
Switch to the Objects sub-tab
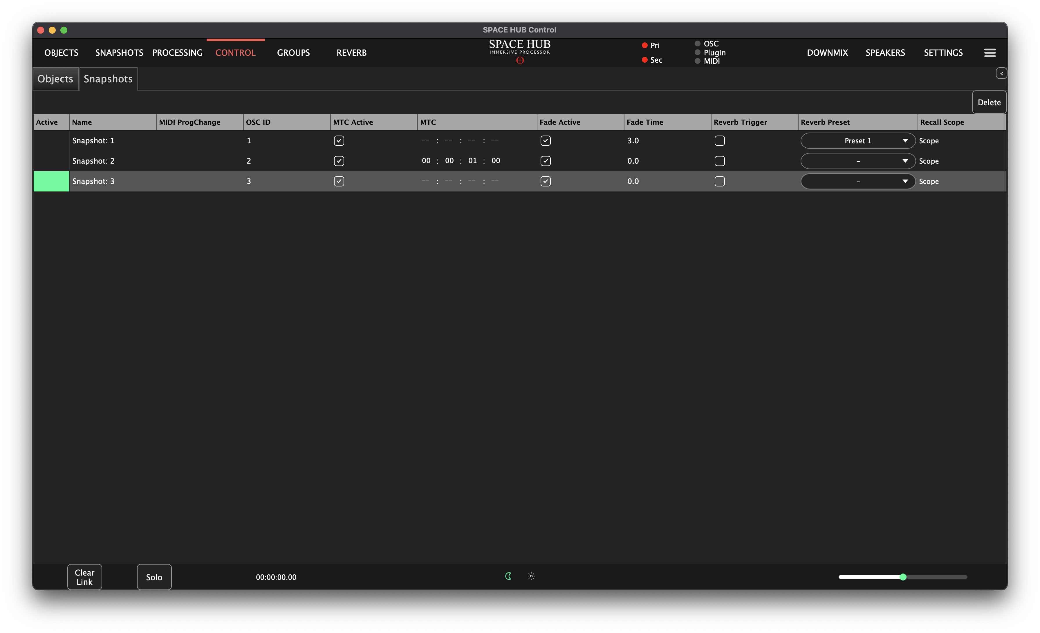(55, 79)
